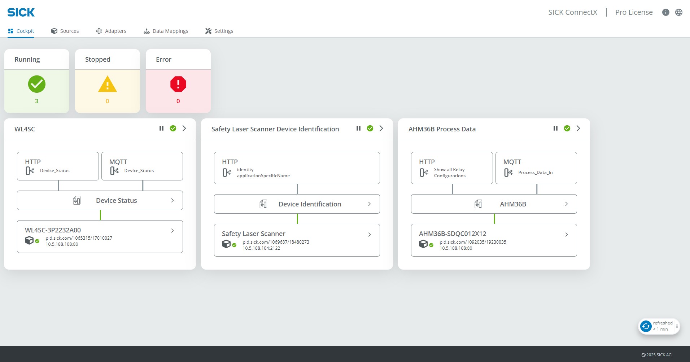Select the Error status card
The width and height of the screenshot is (690, 362).
point(178,81)
